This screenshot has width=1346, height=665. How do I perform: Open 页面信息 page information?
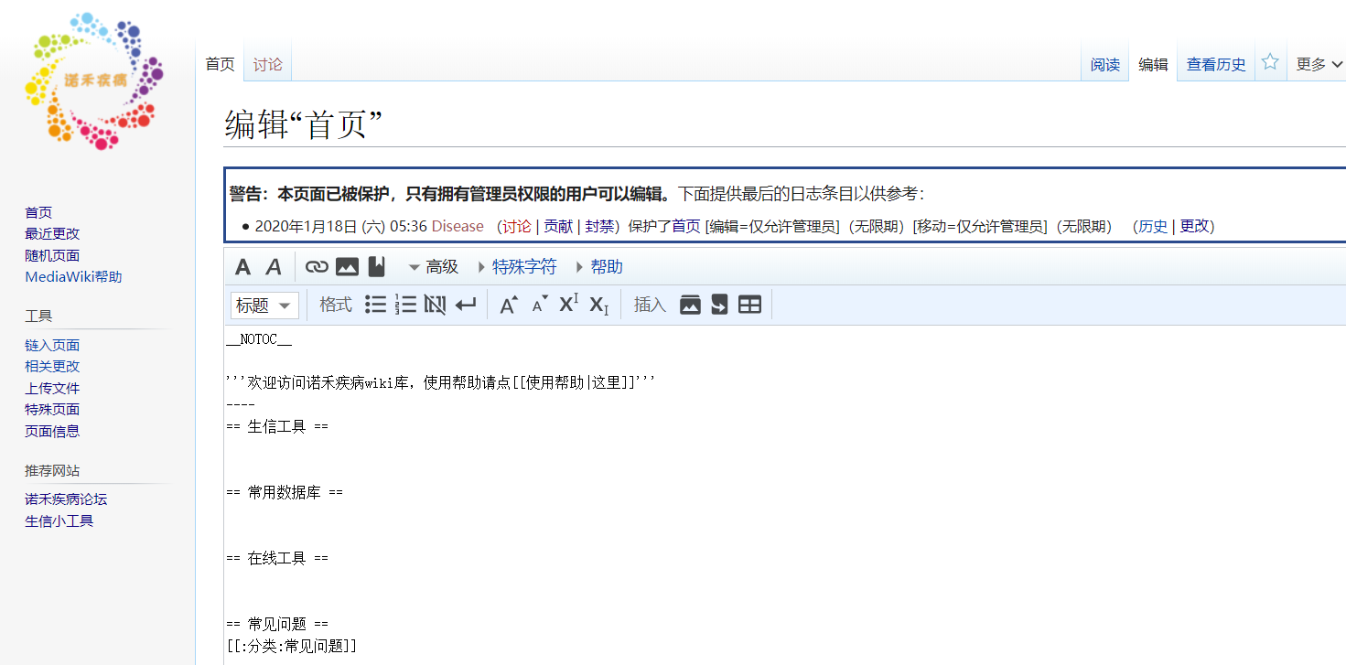(52, 431)
